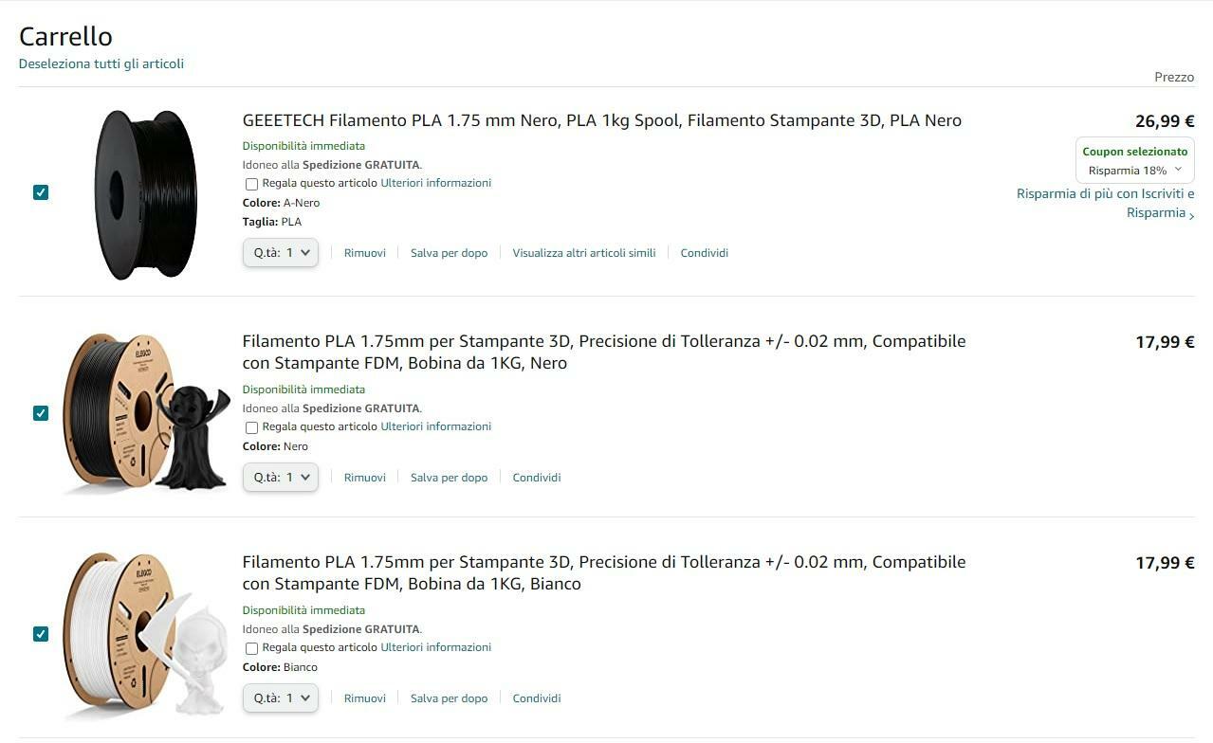Expand the 'Risparmia 18%' coupon chevron
This screenshot has width=1213, height=743.
[x=1178, y=170]
